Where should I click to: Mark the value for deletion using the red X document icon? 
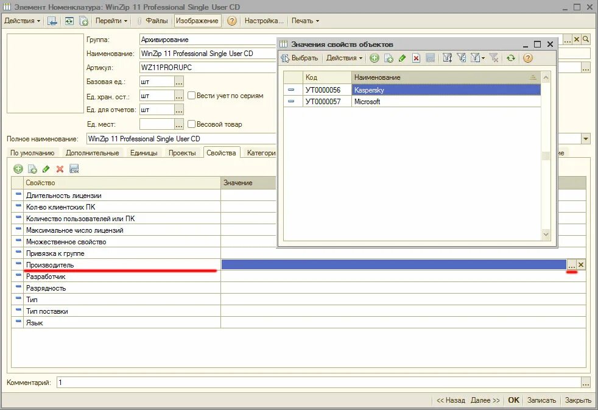(416, 58)
